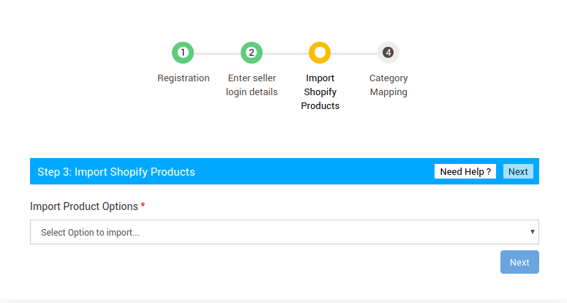Click the 'Step 3: Import Shopify Products' heading
Screen dimensions: 567x303
[116, 172]
